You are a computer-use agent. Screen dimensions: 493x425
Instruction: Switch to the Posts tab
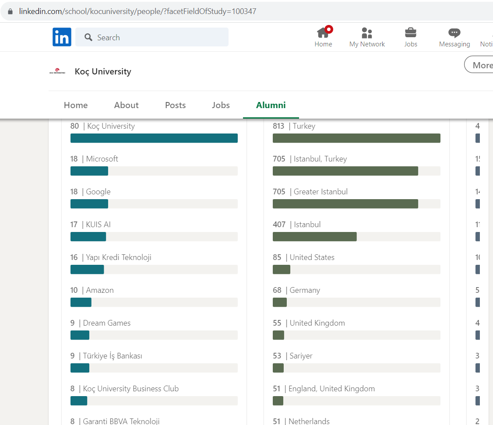[175, 105]
